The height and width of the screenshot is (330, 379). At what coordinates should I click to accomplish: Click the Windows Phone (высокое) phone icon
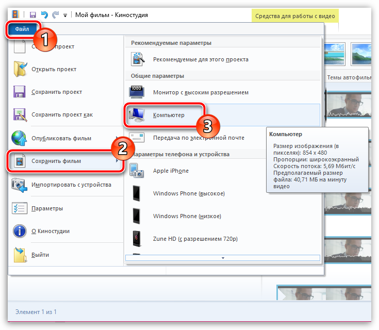click(x=137, y=193)
